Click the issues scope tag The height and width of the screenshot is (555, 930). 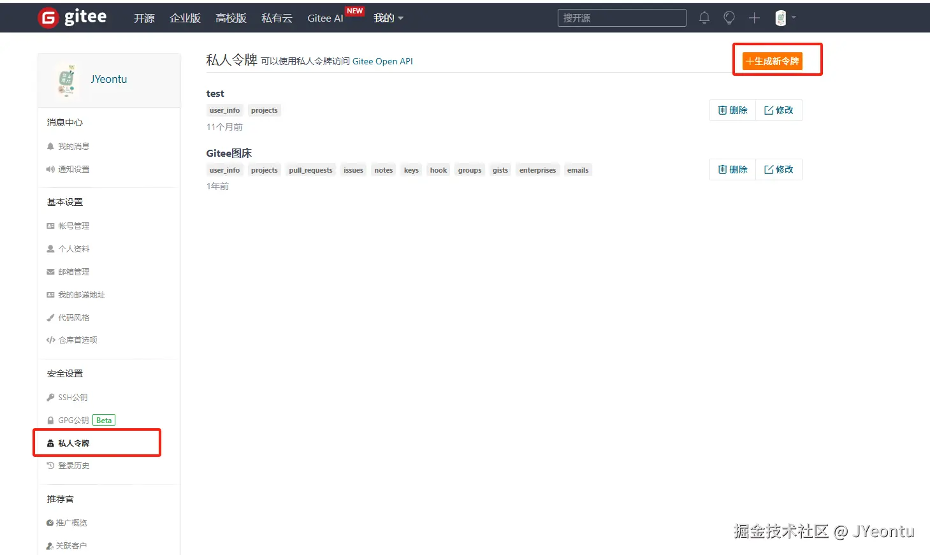(353, 170)
